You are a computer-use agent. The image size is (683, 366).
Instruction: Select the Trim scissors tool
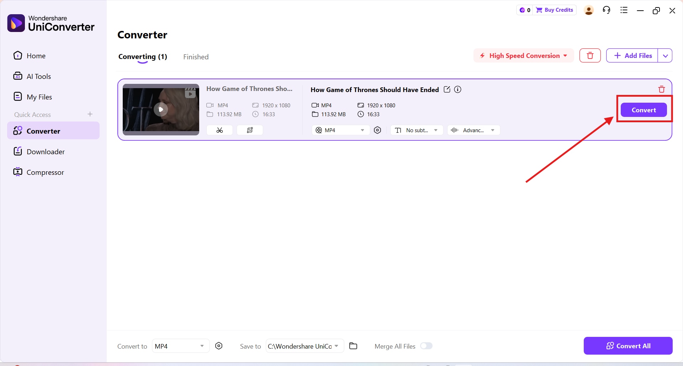click(x=219, y=130)
